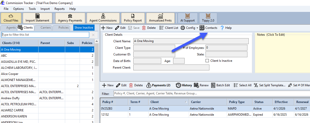Open Help from client toolbar
Viewport: 310px width, 123px height.
pyautogui.click(x=226, y=28)
